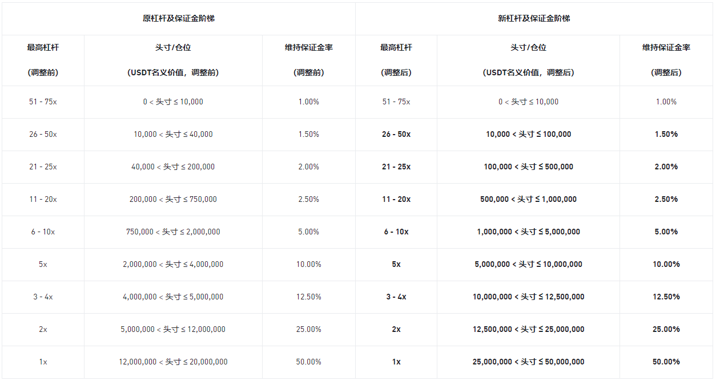Select the 12,500,000 < 头寸 ≤ 25,000,000 cell
The height and width of the screenshot is (381, 716).
[528, 329]
